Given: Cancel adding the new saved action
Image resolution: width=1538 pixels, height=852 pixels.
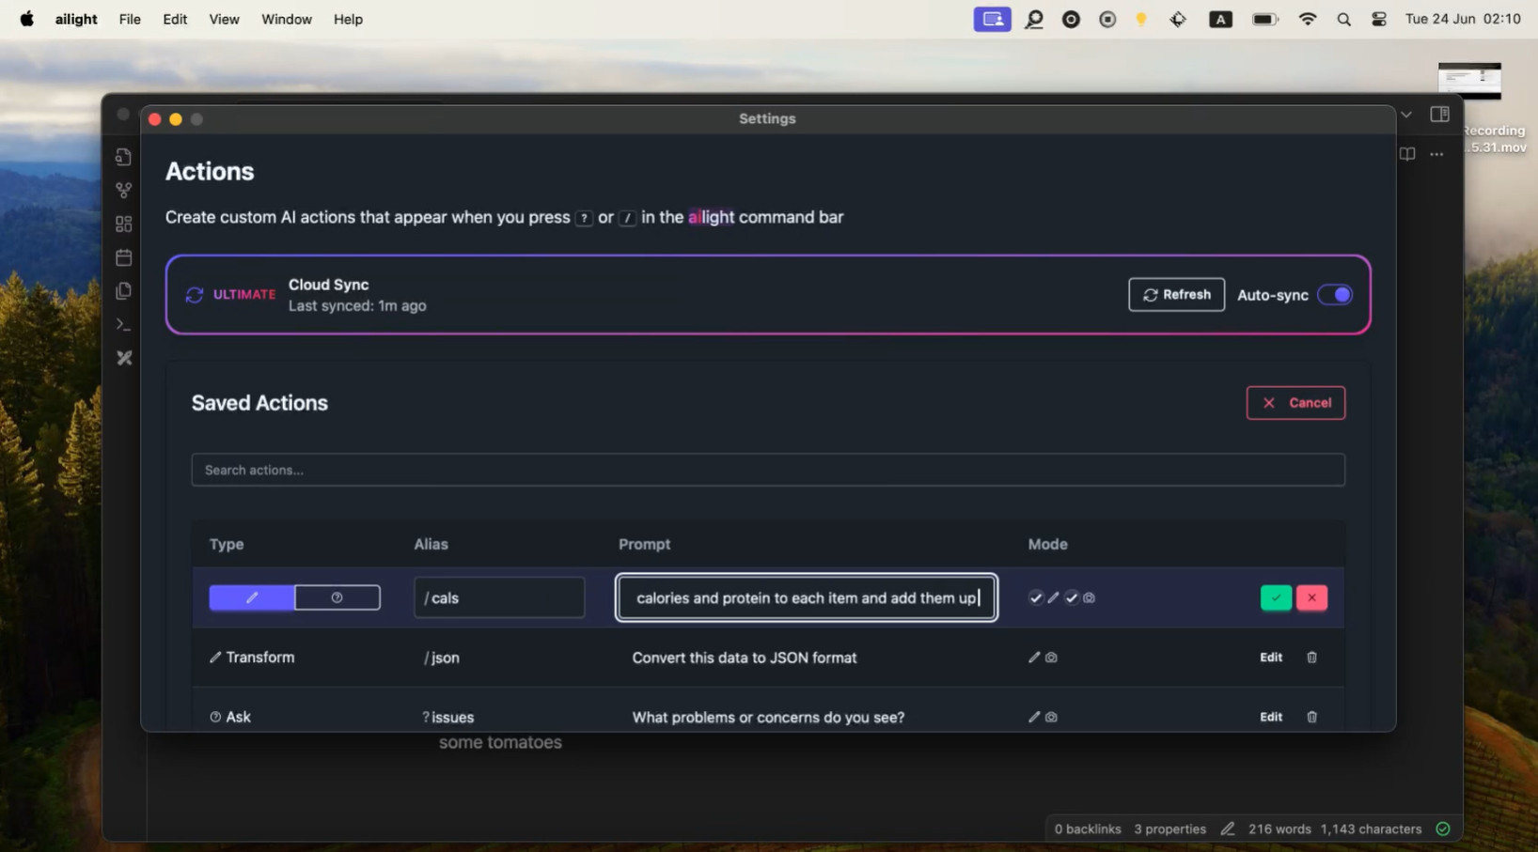Looking at the screenshot, I should point(1295,403).
